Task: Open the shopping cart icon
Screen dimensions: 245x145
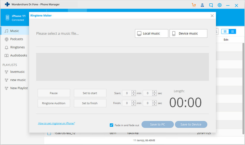Action: point(194,5)
